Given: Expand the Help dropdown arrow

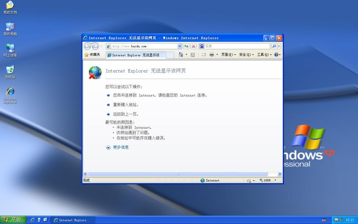Looking at the screenshot, I should [280, 55].
